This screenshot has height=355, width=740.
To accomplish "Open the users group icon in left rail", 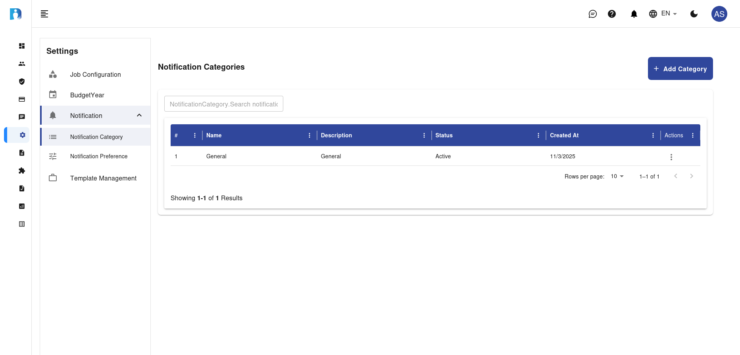I will click(22, 64).
